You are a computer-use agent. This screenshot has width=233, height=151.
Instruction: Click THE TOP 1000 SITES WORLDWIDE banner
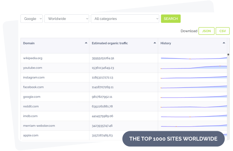pos(173,139)
